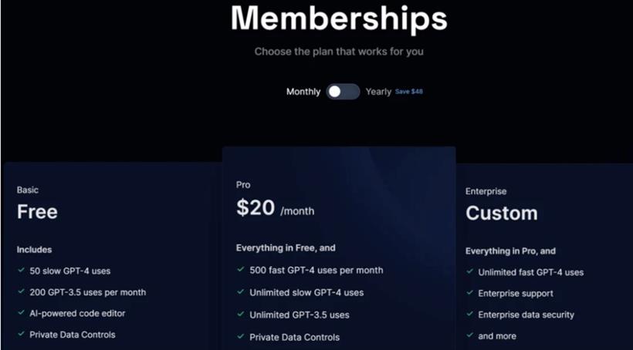The height and width of the screenshot is (350, 633).
Task: Click checkmark next to Enterprise support
Action: (x=469, y=292)
